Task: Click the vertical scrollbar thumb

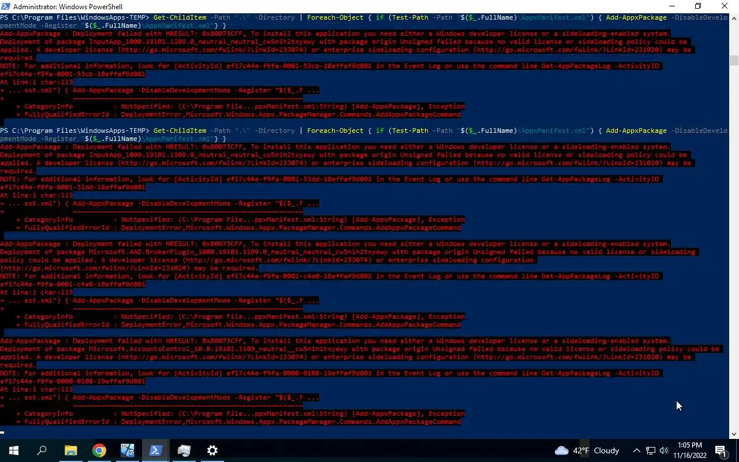Action: (734, 60)
